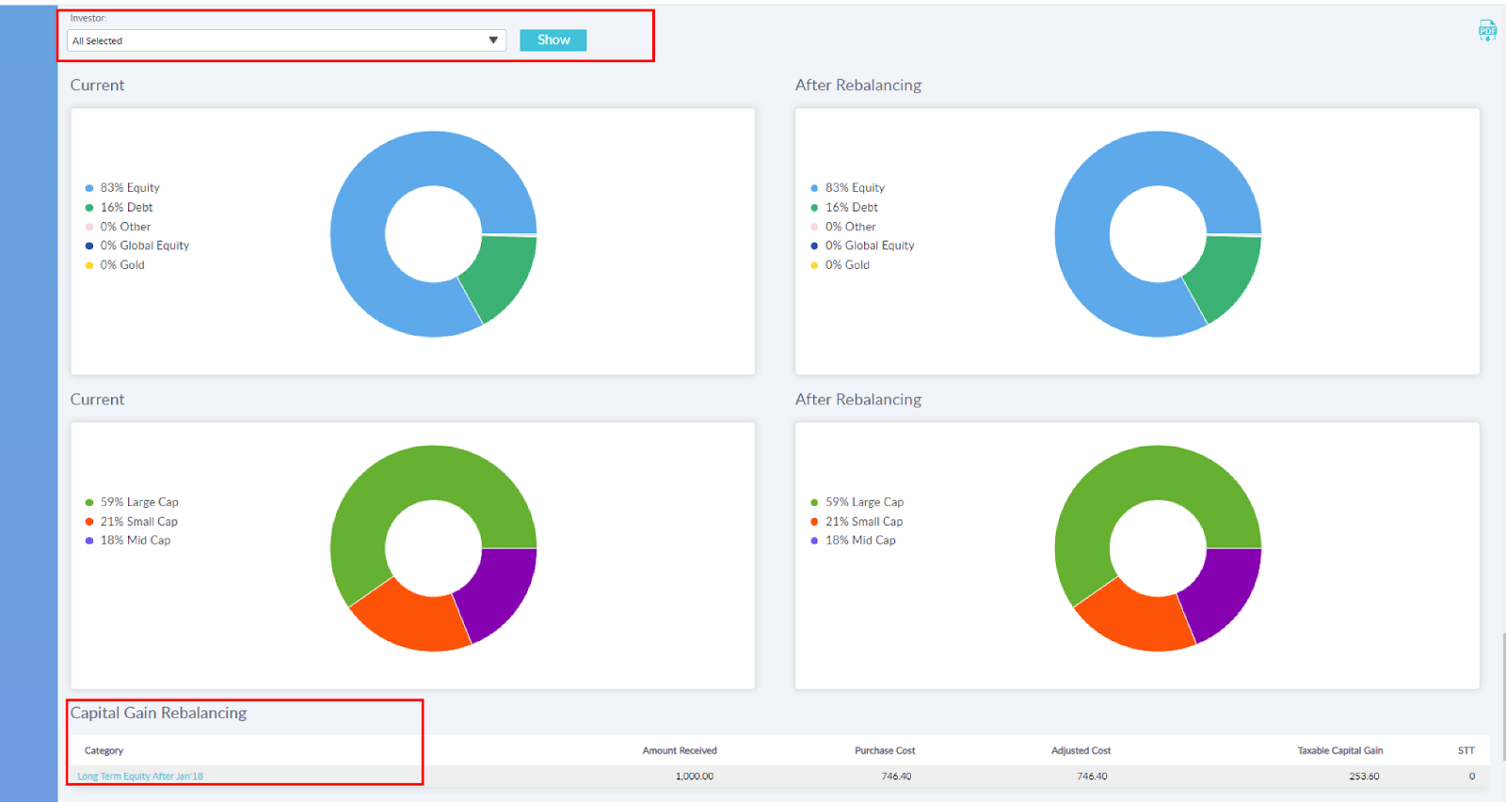Click the 59% Large Cap legend under Current
The height and width of the screenshot is (802, 1506).
pos(132,502)
